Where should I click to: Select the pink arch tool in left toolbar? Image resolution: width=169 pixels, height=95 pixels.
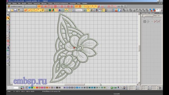[x=8, y=44]
